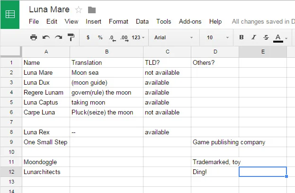Screen dimensions: 295x193
Task: Select column A header
Action: pyautogui.click(x=46, y=52)
